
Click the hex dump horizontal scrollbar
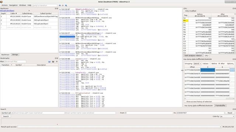point(209,99)
